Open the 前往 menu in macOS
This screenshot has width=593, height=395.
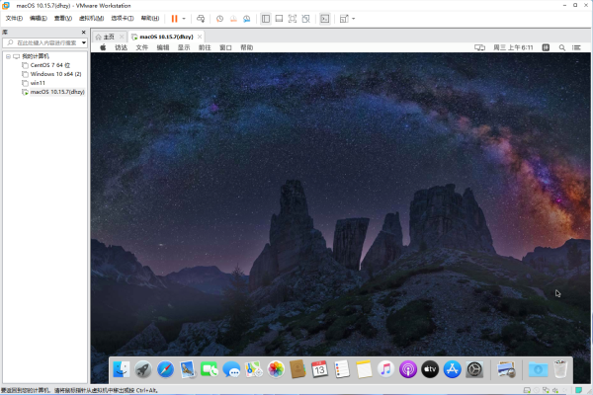click(x=205, y=47)
